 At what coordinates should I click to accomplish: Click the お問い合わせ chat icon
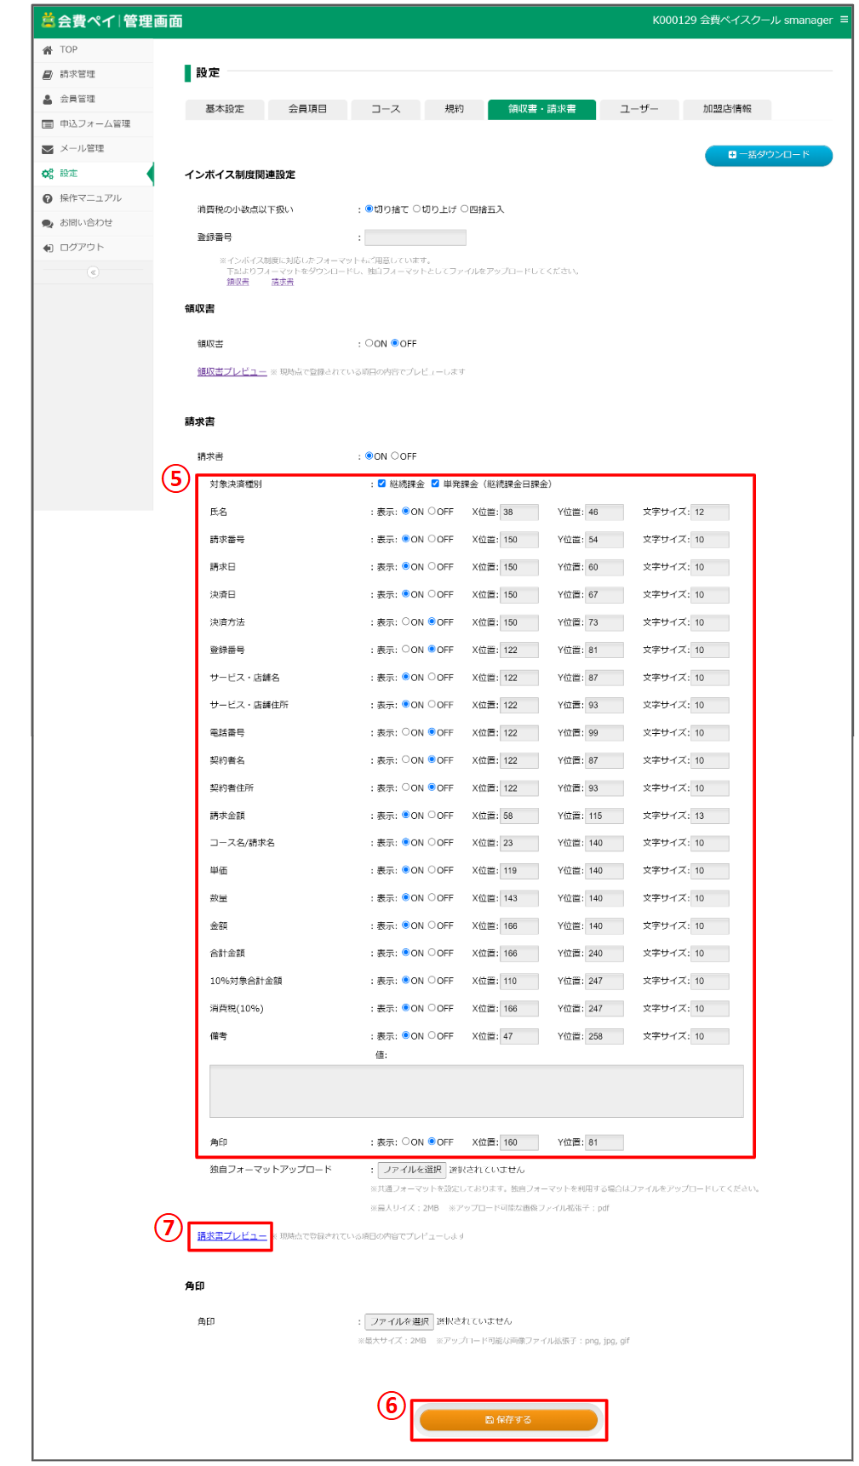pyautogui.click(x=48, y=223)
